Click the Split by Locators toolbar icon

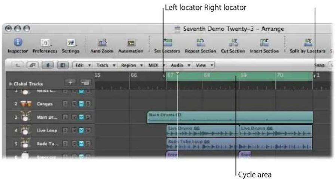click(308, 42)
